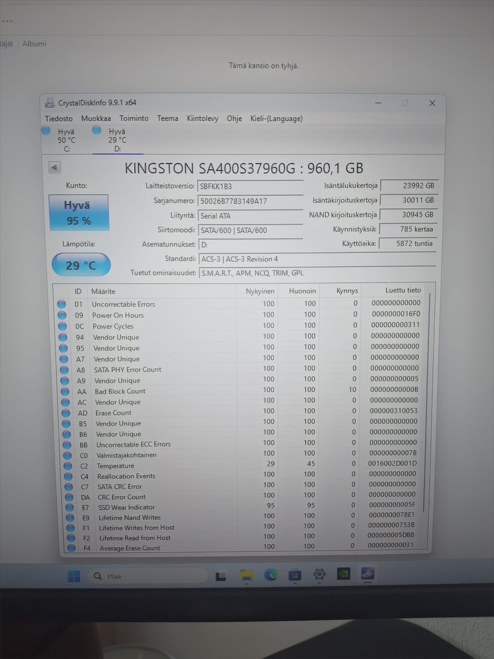Open Settings gear from the taskbar

(319, 575)
